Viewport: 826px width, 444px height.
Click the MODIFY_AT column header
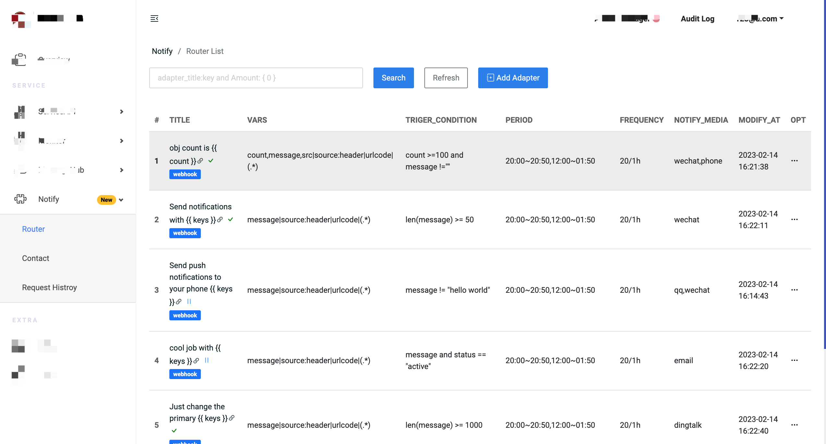(x=759, y=120)
